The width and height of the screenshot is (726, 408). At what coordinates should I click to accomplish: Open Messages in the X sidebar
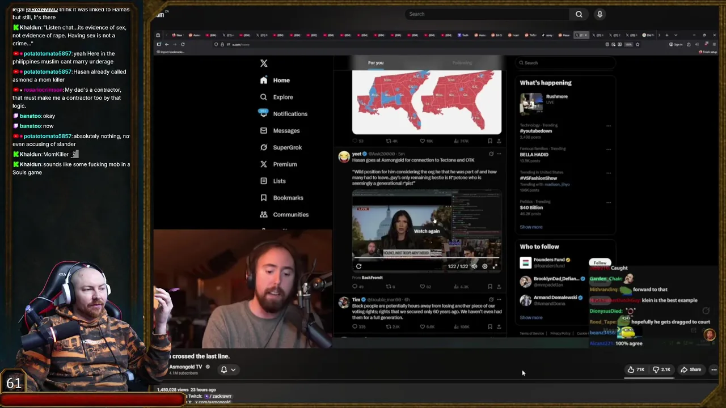pyautogui.click(x=280, y=130)
